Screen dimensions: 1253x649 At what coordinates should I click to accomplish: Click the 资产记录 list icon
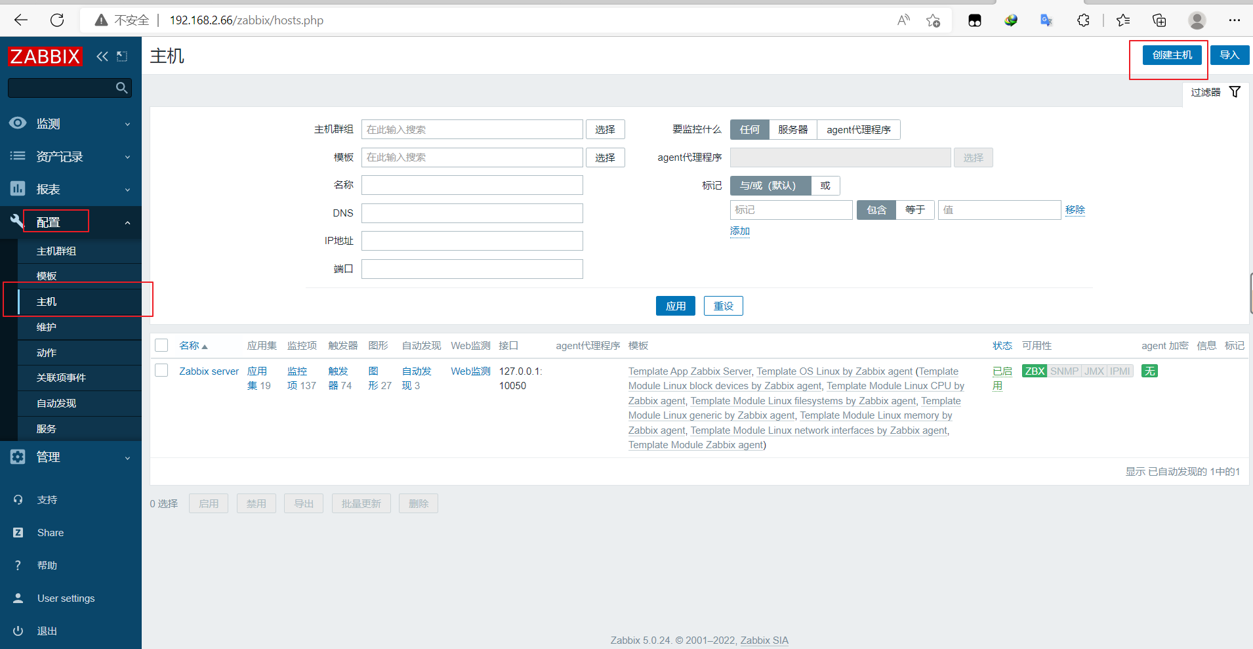[x=18, y=156]
